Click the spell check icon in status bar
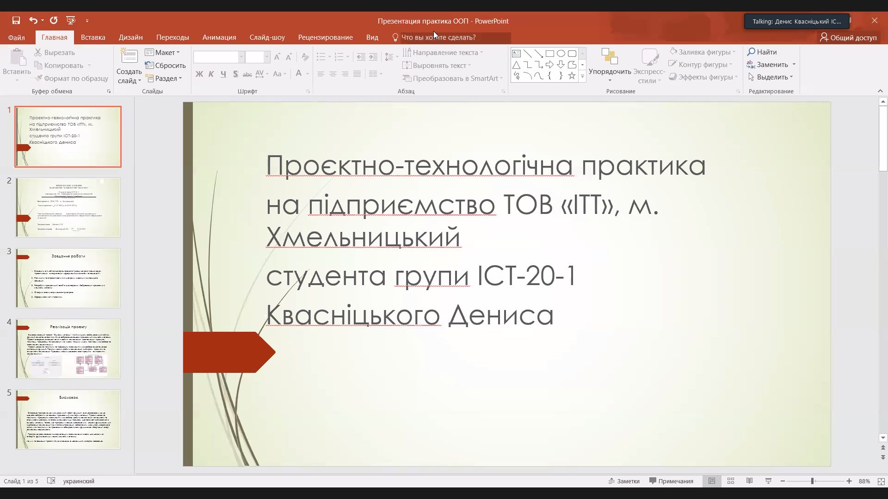This screenshot has width=888, height=499. pyautogui.click(x=51, y=481)
